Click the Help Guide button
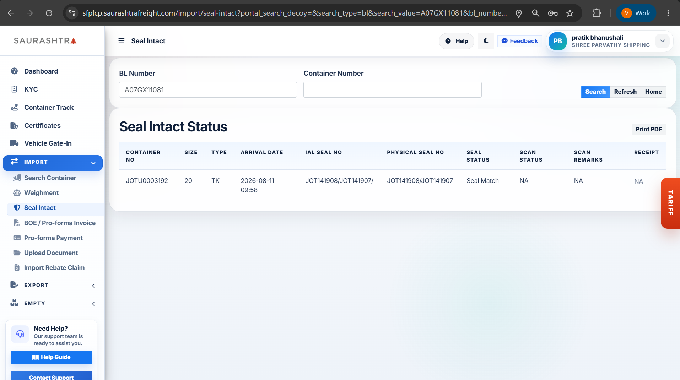Image resolution: width=680 pixels, height=380 pixels. pos(51,357)
